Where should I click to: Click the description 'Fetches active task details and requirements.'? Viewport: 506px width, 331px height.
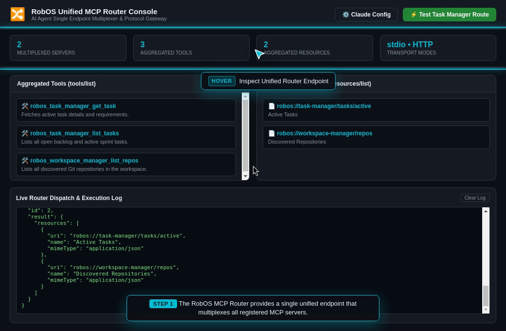[75, 115]
